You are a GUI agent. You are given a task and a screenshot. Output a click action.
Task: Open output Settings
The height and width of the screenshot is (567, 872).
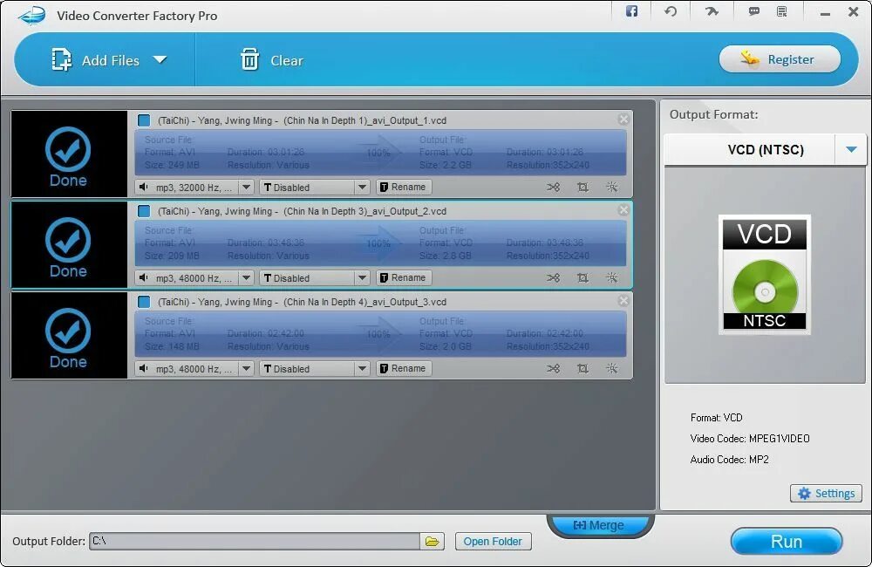tap(826, 494)
